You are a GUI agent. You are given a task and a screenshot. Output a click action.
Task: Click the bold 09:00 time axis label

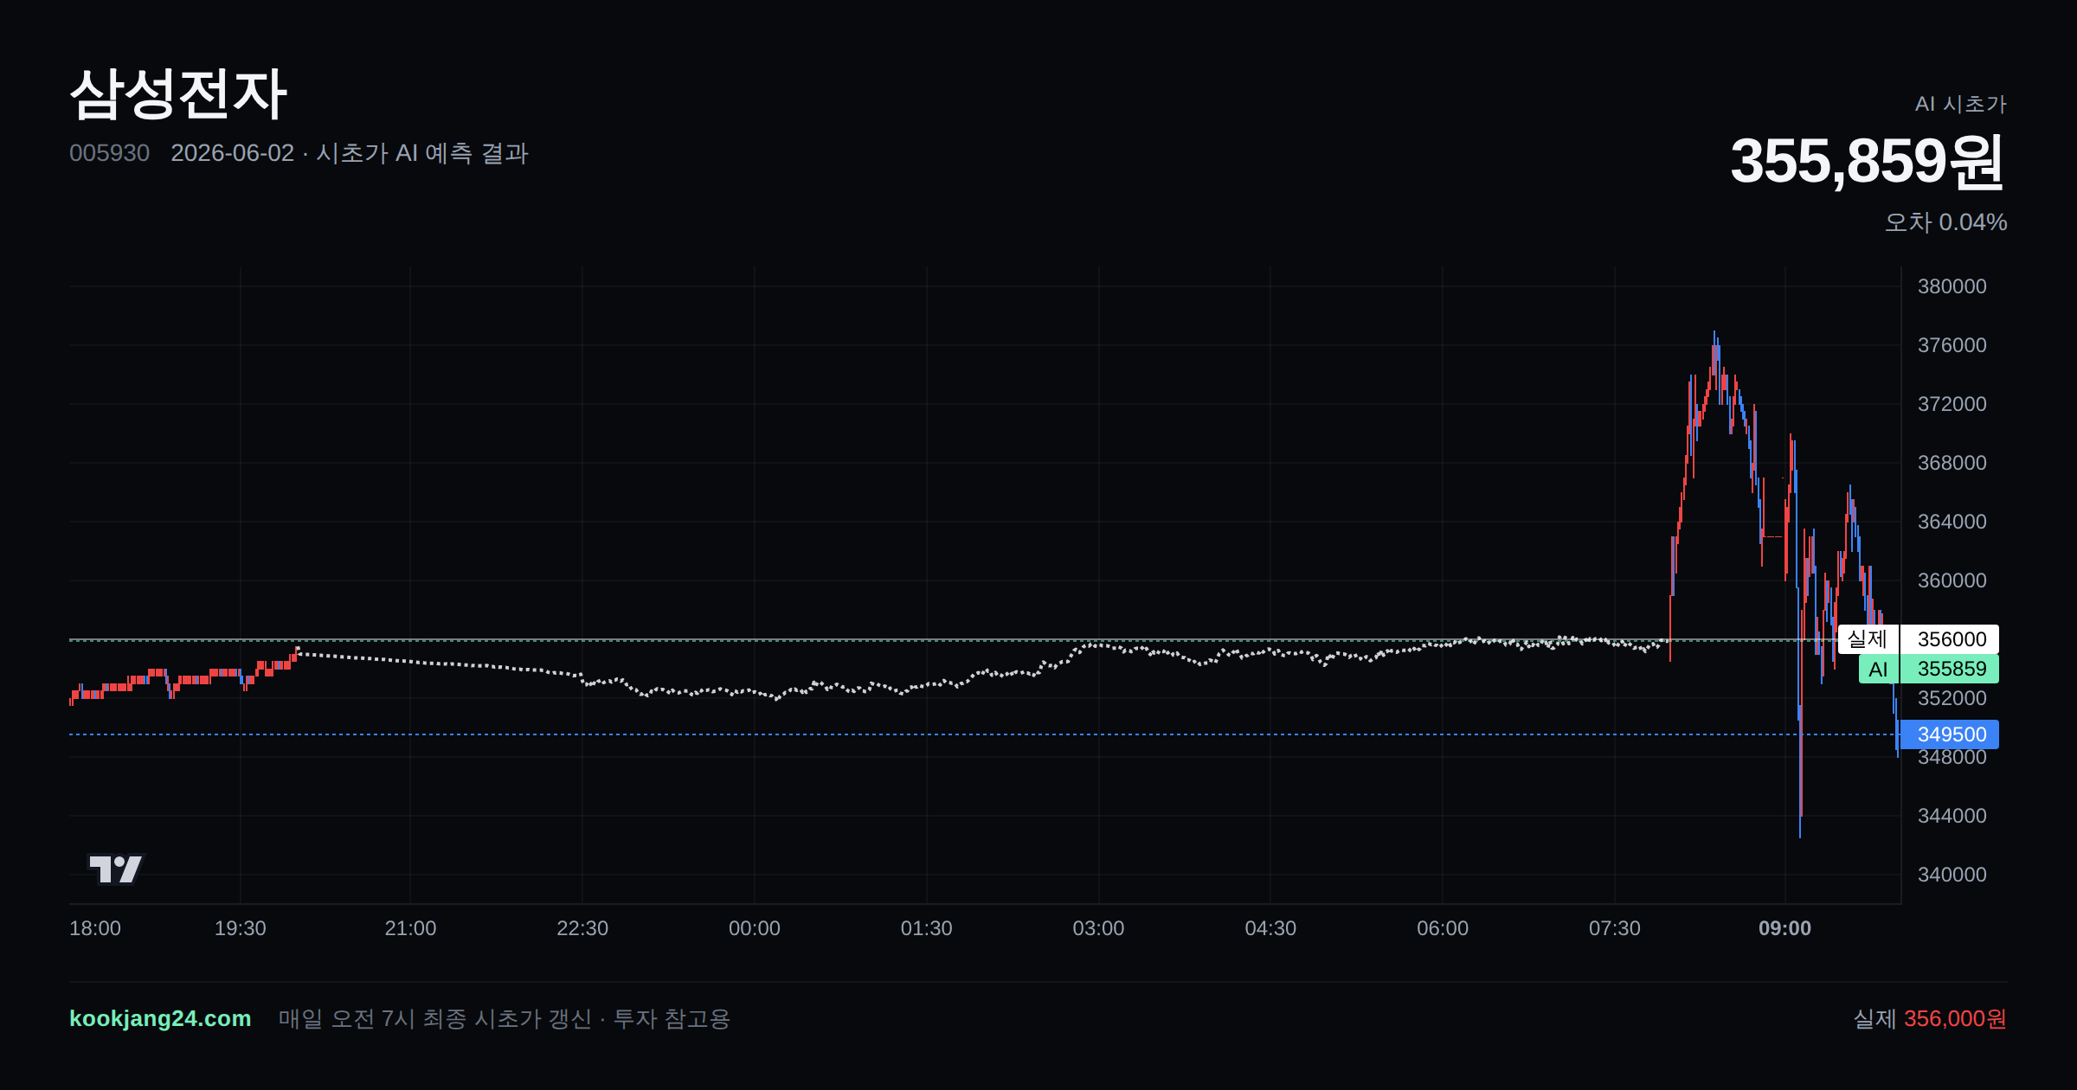(1784, 928)
